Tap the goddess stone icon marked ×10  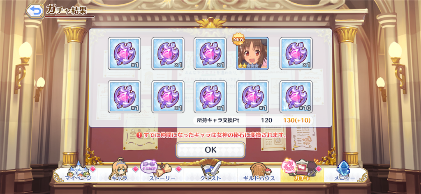296,97
